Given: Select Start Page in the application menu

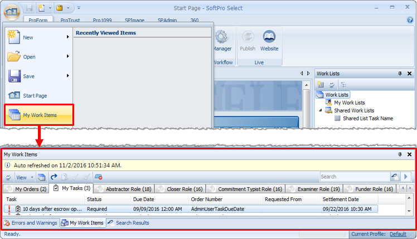Looking at the screenshot, I should click(x=38, y=95).
